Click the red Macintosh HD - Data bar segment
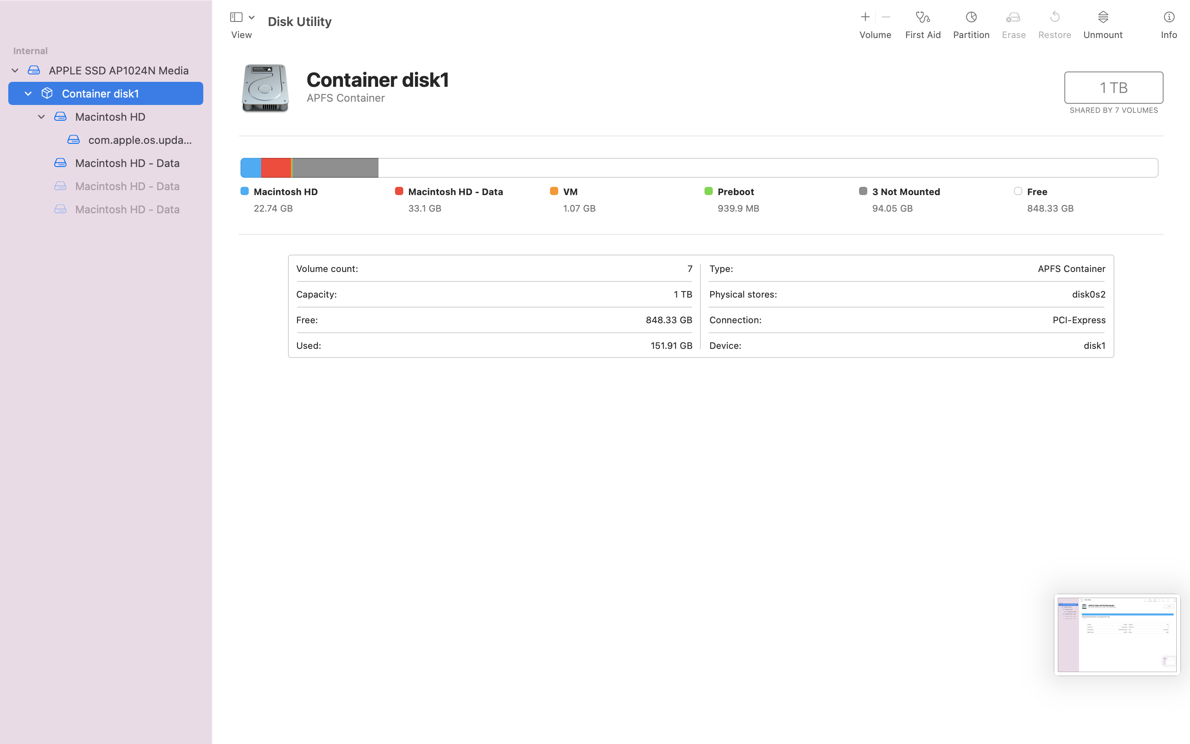This screenshot has height=744, width=1190. point(275,168)
